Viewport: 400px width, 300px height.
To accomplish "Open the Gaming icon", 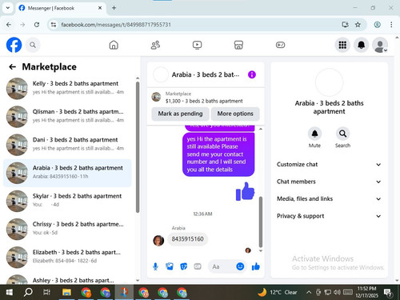I will pos(280,45).
